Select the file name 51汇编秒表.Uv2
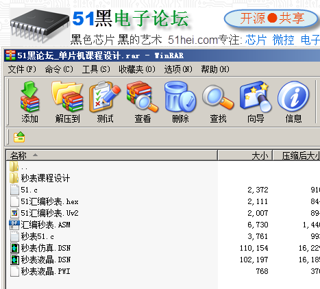 [49, 213]
